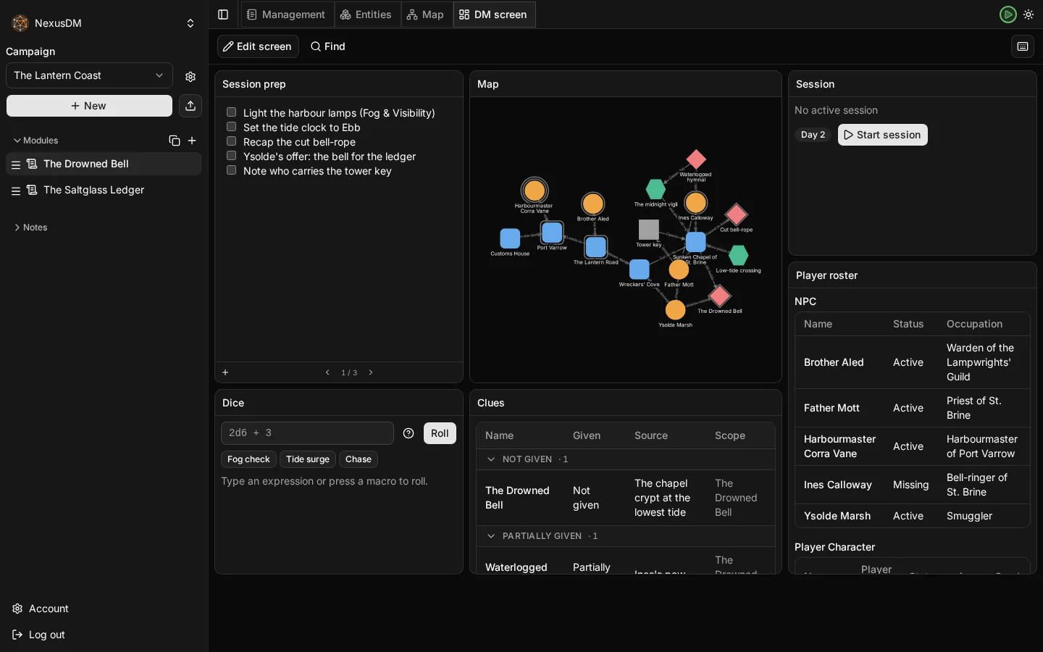Viewport: 1043px width, 652px height.
Task: Click the Edit screen button
Action: (x=258, y=46)
